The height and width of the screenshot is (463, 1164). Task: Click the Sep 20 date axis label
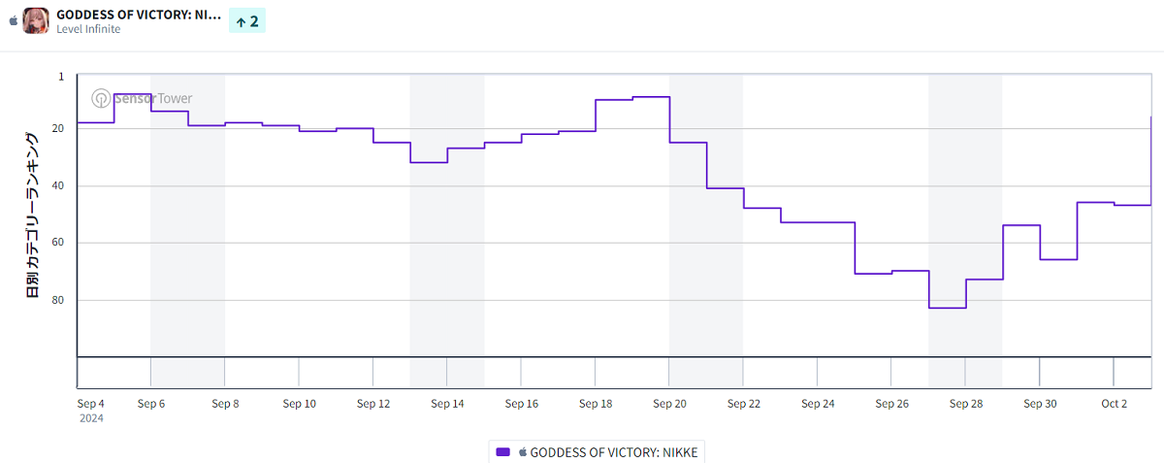pyautogui.click(x=669, y=404)
